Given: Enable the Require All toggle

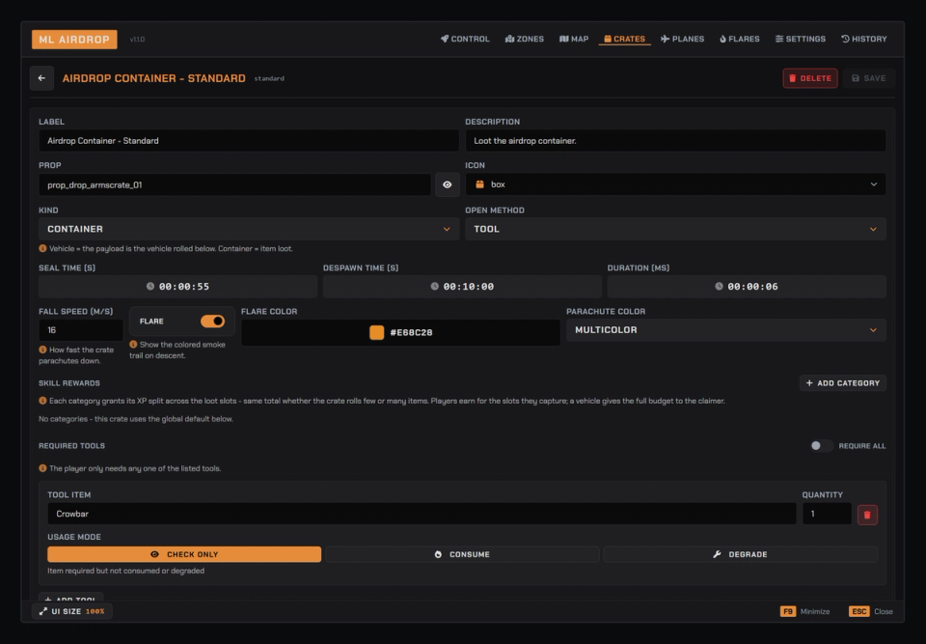Looking at the screenshot, I should click(820, 446).
